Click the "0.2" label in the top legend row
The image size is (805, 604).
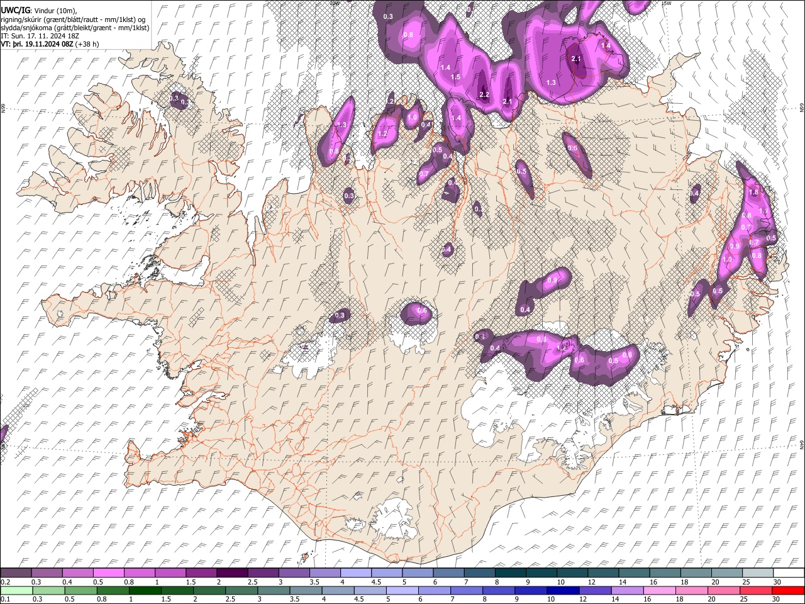tap(5, 582)
